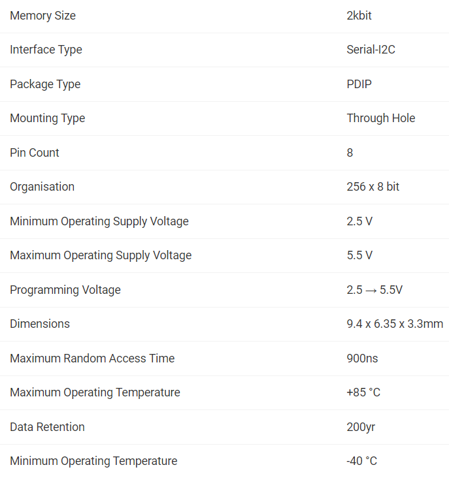
Task: Click the Serial-I2C value
Action: (x=371, y=50)
